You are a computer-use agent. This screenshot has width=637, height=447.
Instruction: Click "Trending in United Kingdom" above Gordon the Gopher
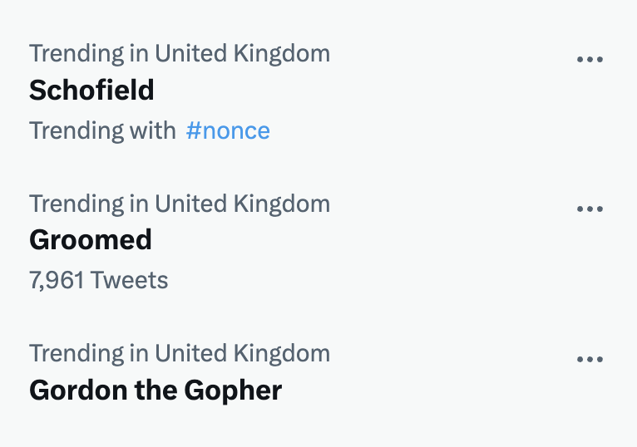click(x=180, y=352)
